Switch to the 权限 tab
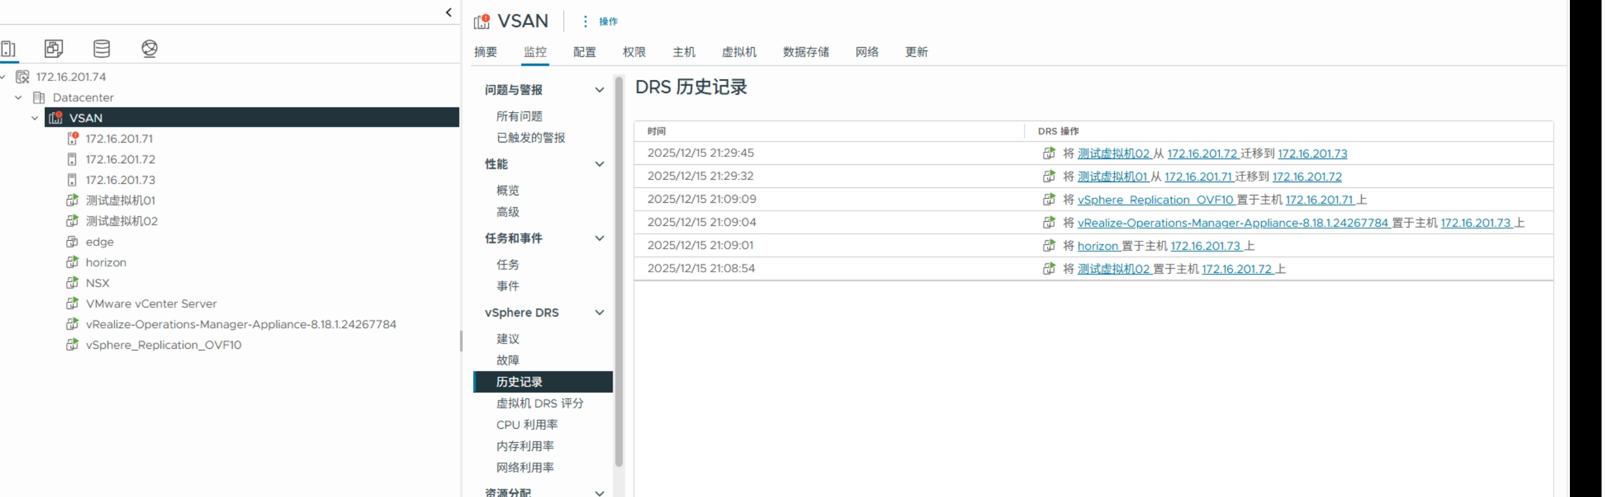Viewport: 1605px width, 497px height. (x=635, y=52)
